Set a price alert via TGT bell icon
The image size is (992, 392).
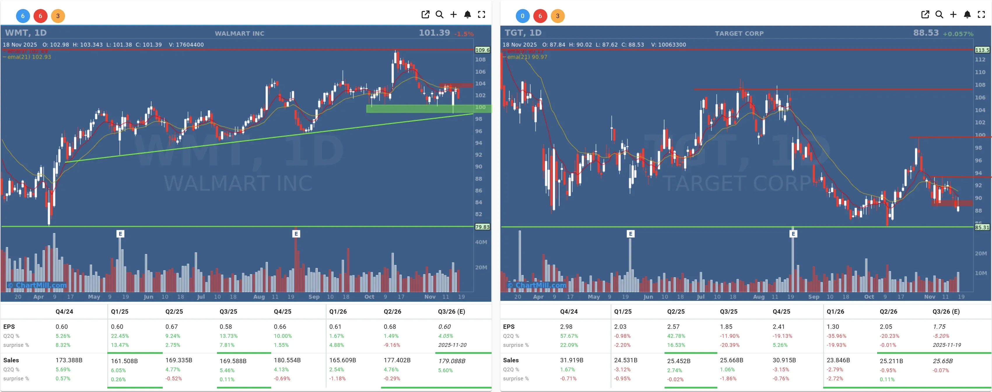[967, 14]
